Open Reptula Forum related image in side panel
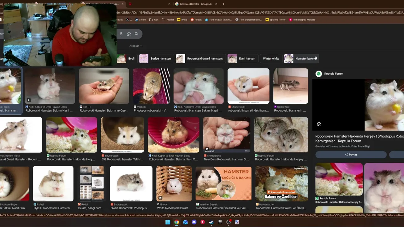The width and height of the screenshot is (404, 227). coord(339,179)
